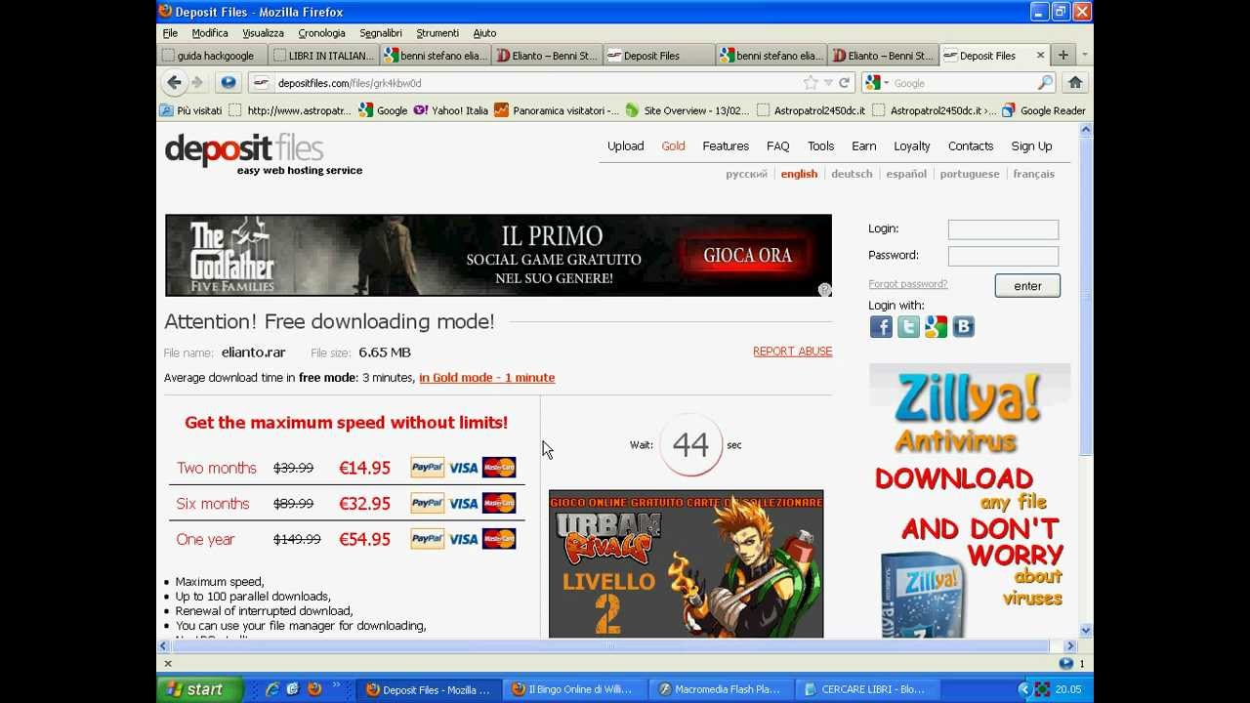Click the Windows start button
Image resolution: width=1250 pixels, height=703 pixels.
click(199, 689)
